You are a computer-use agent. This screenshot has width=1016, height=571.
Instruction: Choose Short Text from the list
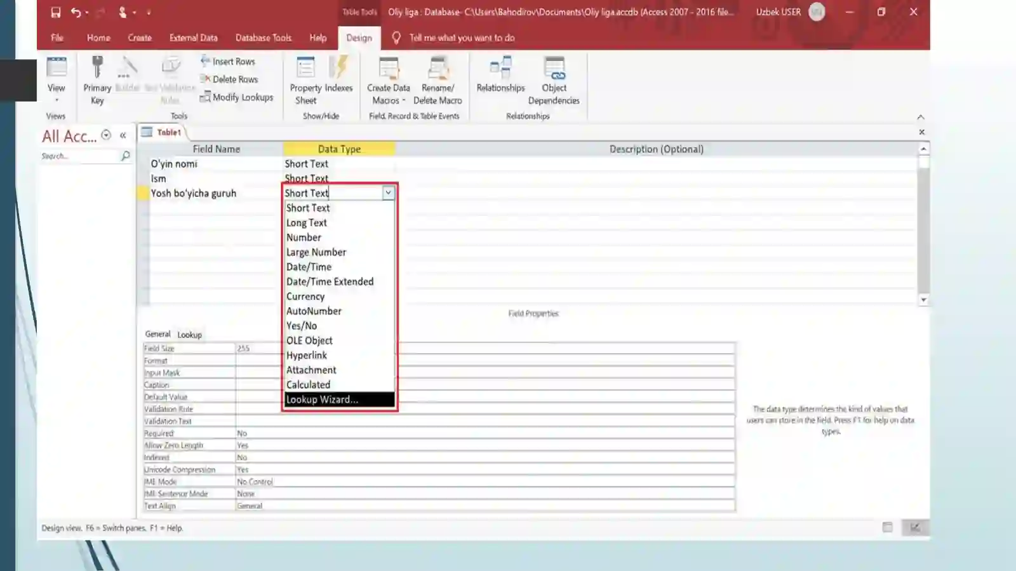[x=339, y=208]
